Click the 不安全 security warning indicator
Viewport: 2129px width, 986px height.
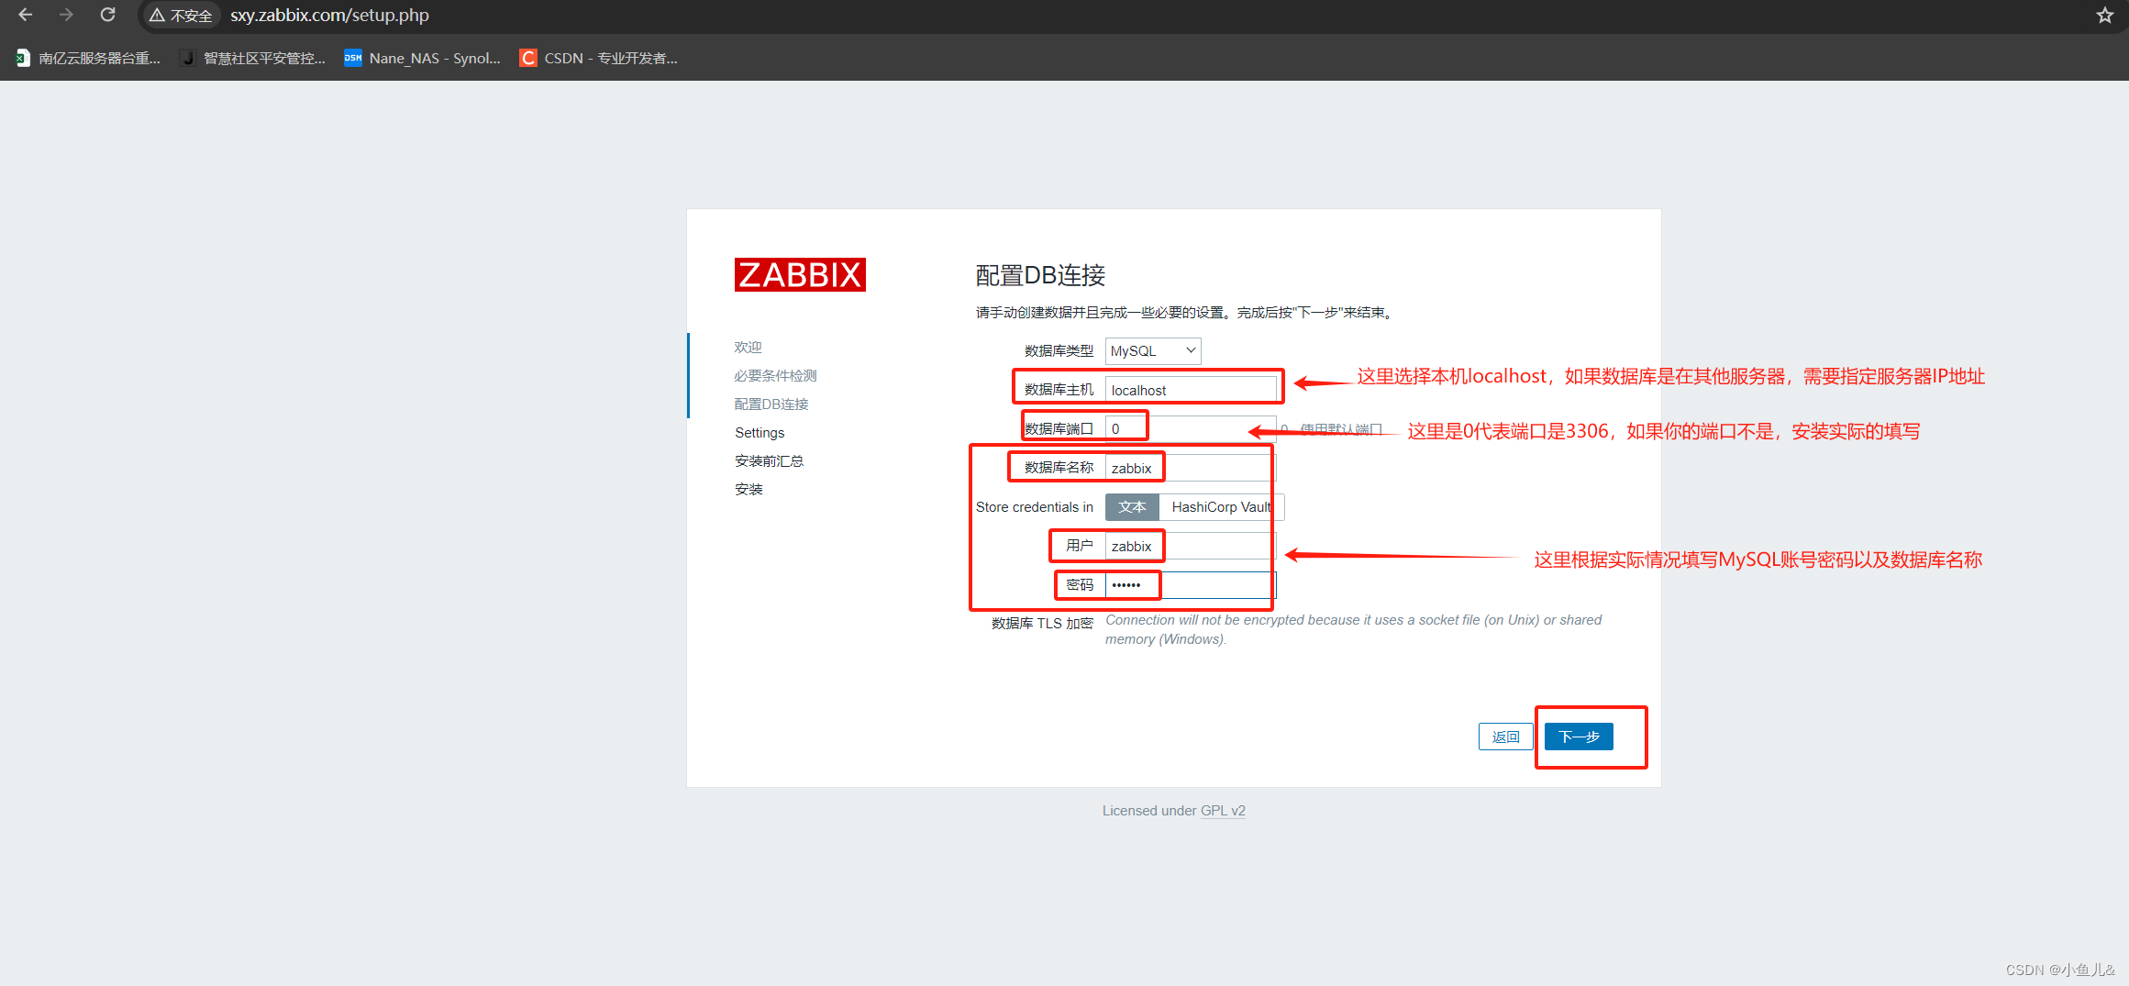point(181,16)
